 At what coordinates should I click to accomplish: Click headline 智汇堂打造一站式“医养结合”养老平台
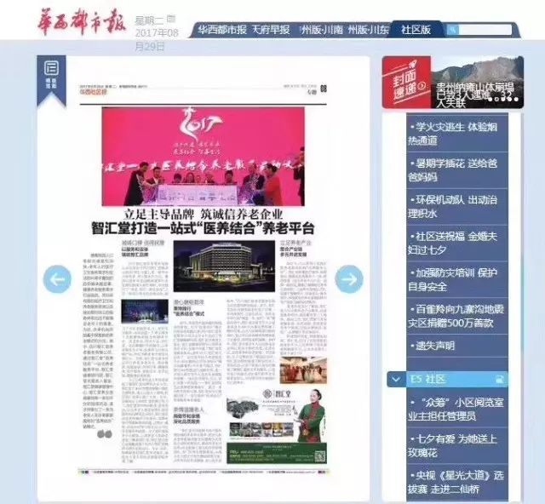203,228
